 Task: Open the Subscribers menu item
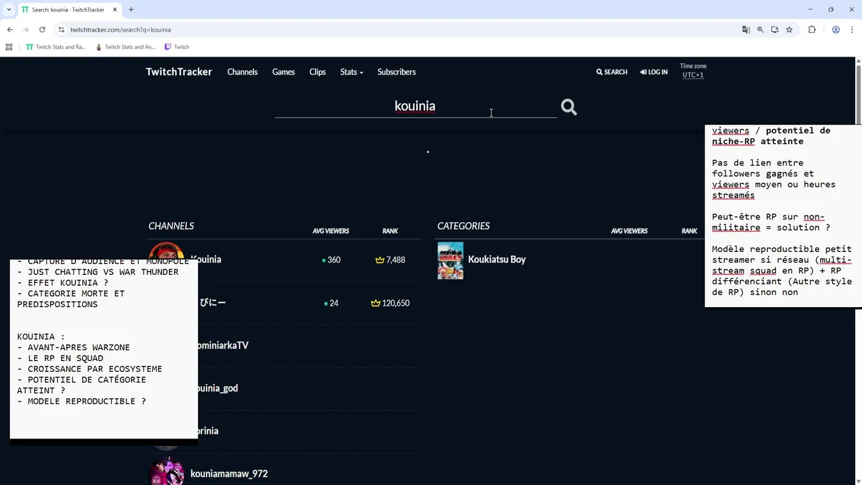[397, 72]
